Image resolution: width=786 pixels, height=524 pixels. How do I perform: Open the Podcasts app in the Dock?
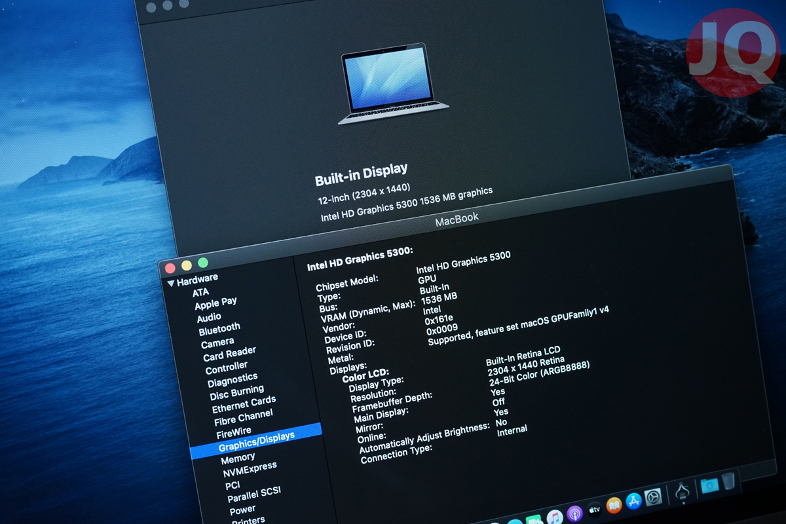point(574,514)
